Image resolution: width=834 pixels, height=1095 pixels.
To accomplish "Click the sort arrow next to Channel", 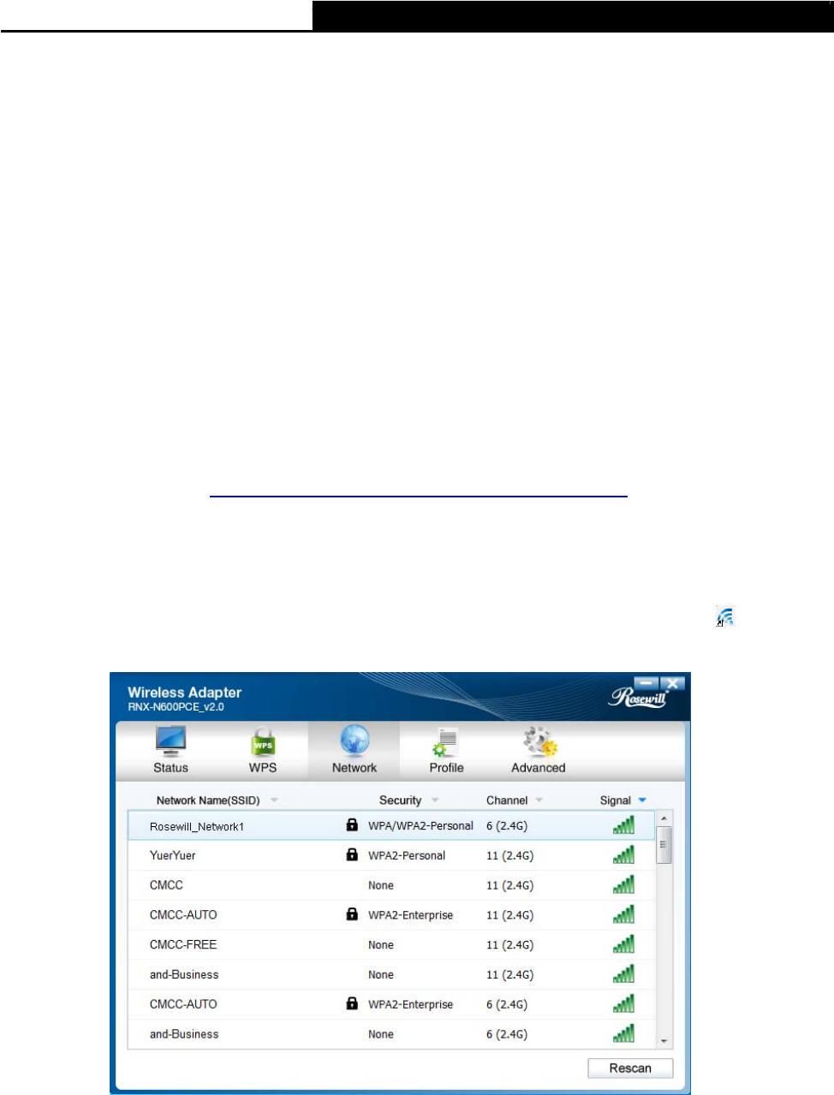I will click(539, 800).
